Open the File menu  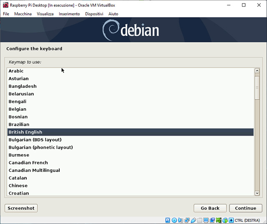click(6, 14)
